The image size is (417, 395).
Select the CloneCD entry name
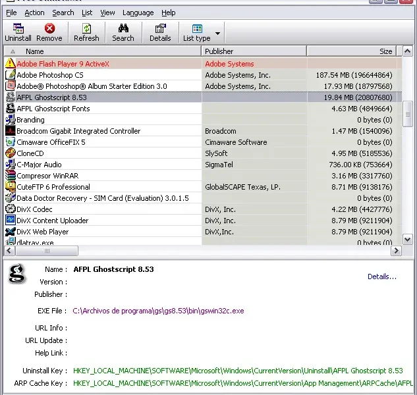30,153
